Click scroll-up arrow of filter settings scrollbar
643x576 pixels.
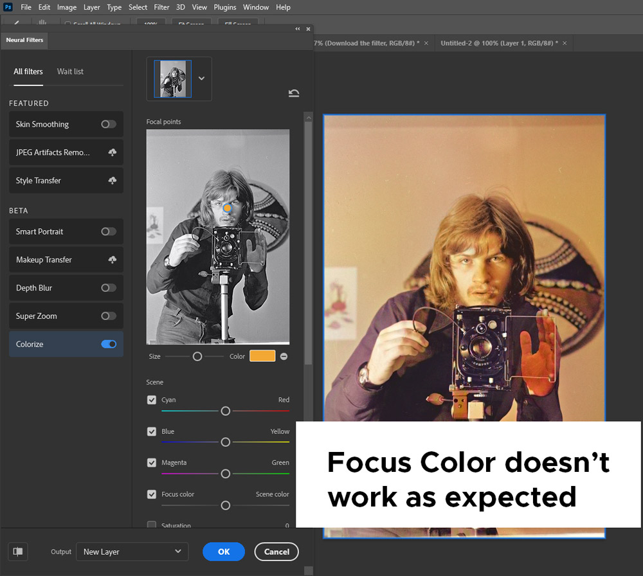pyautogui.click(x=309, y=118)
